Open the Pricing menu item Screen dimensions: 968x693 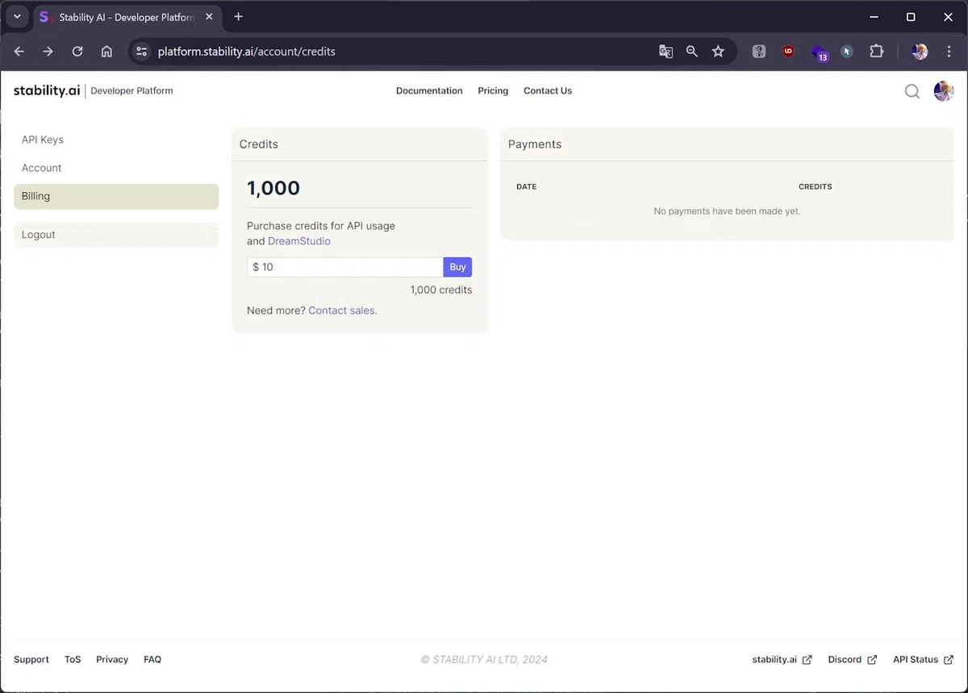[493, 91]
